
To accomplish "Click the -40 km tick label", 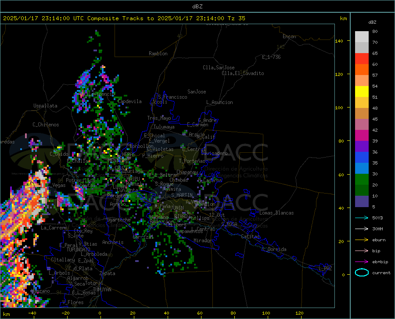I will pyautogui.click(x=32, y=313).
